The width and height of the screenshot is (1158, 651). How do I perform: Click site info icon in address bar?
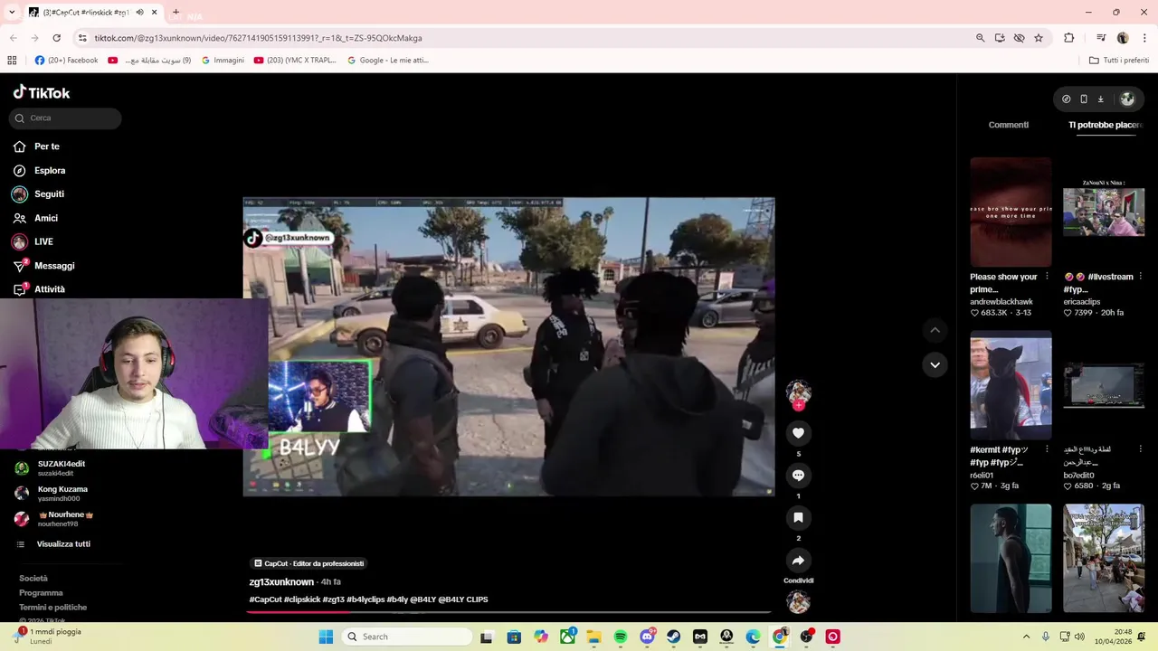point(82,38)
